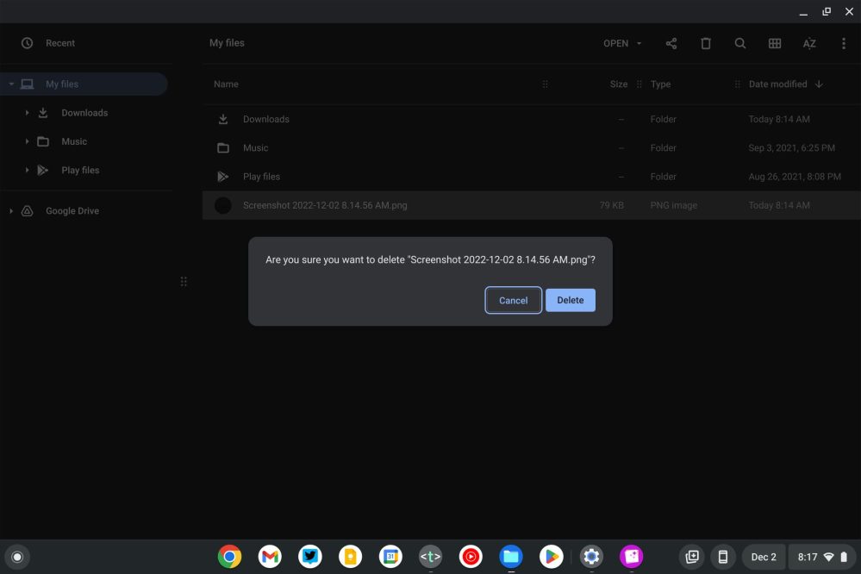Open the Music folder in file list
861x574 pixels.
pos(255,148)
